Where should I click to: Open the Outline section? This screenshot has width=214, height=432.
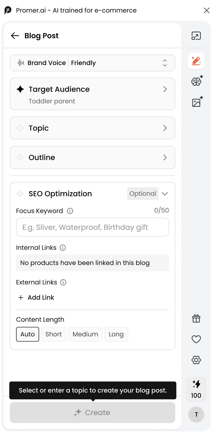(x=92, y=157)
